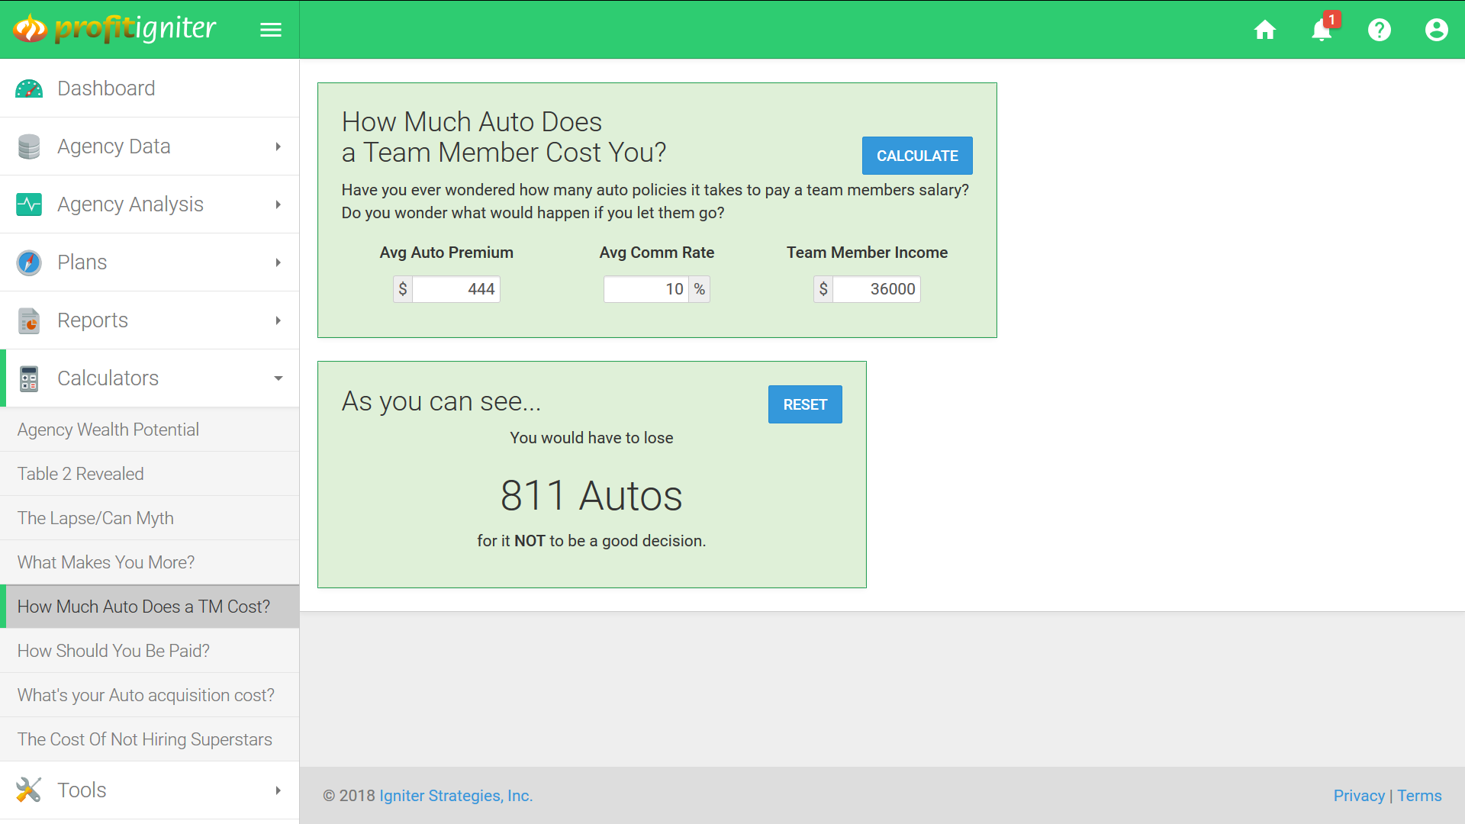
Task: Expand the Reports submenu arrow
Action: point(279,320)
